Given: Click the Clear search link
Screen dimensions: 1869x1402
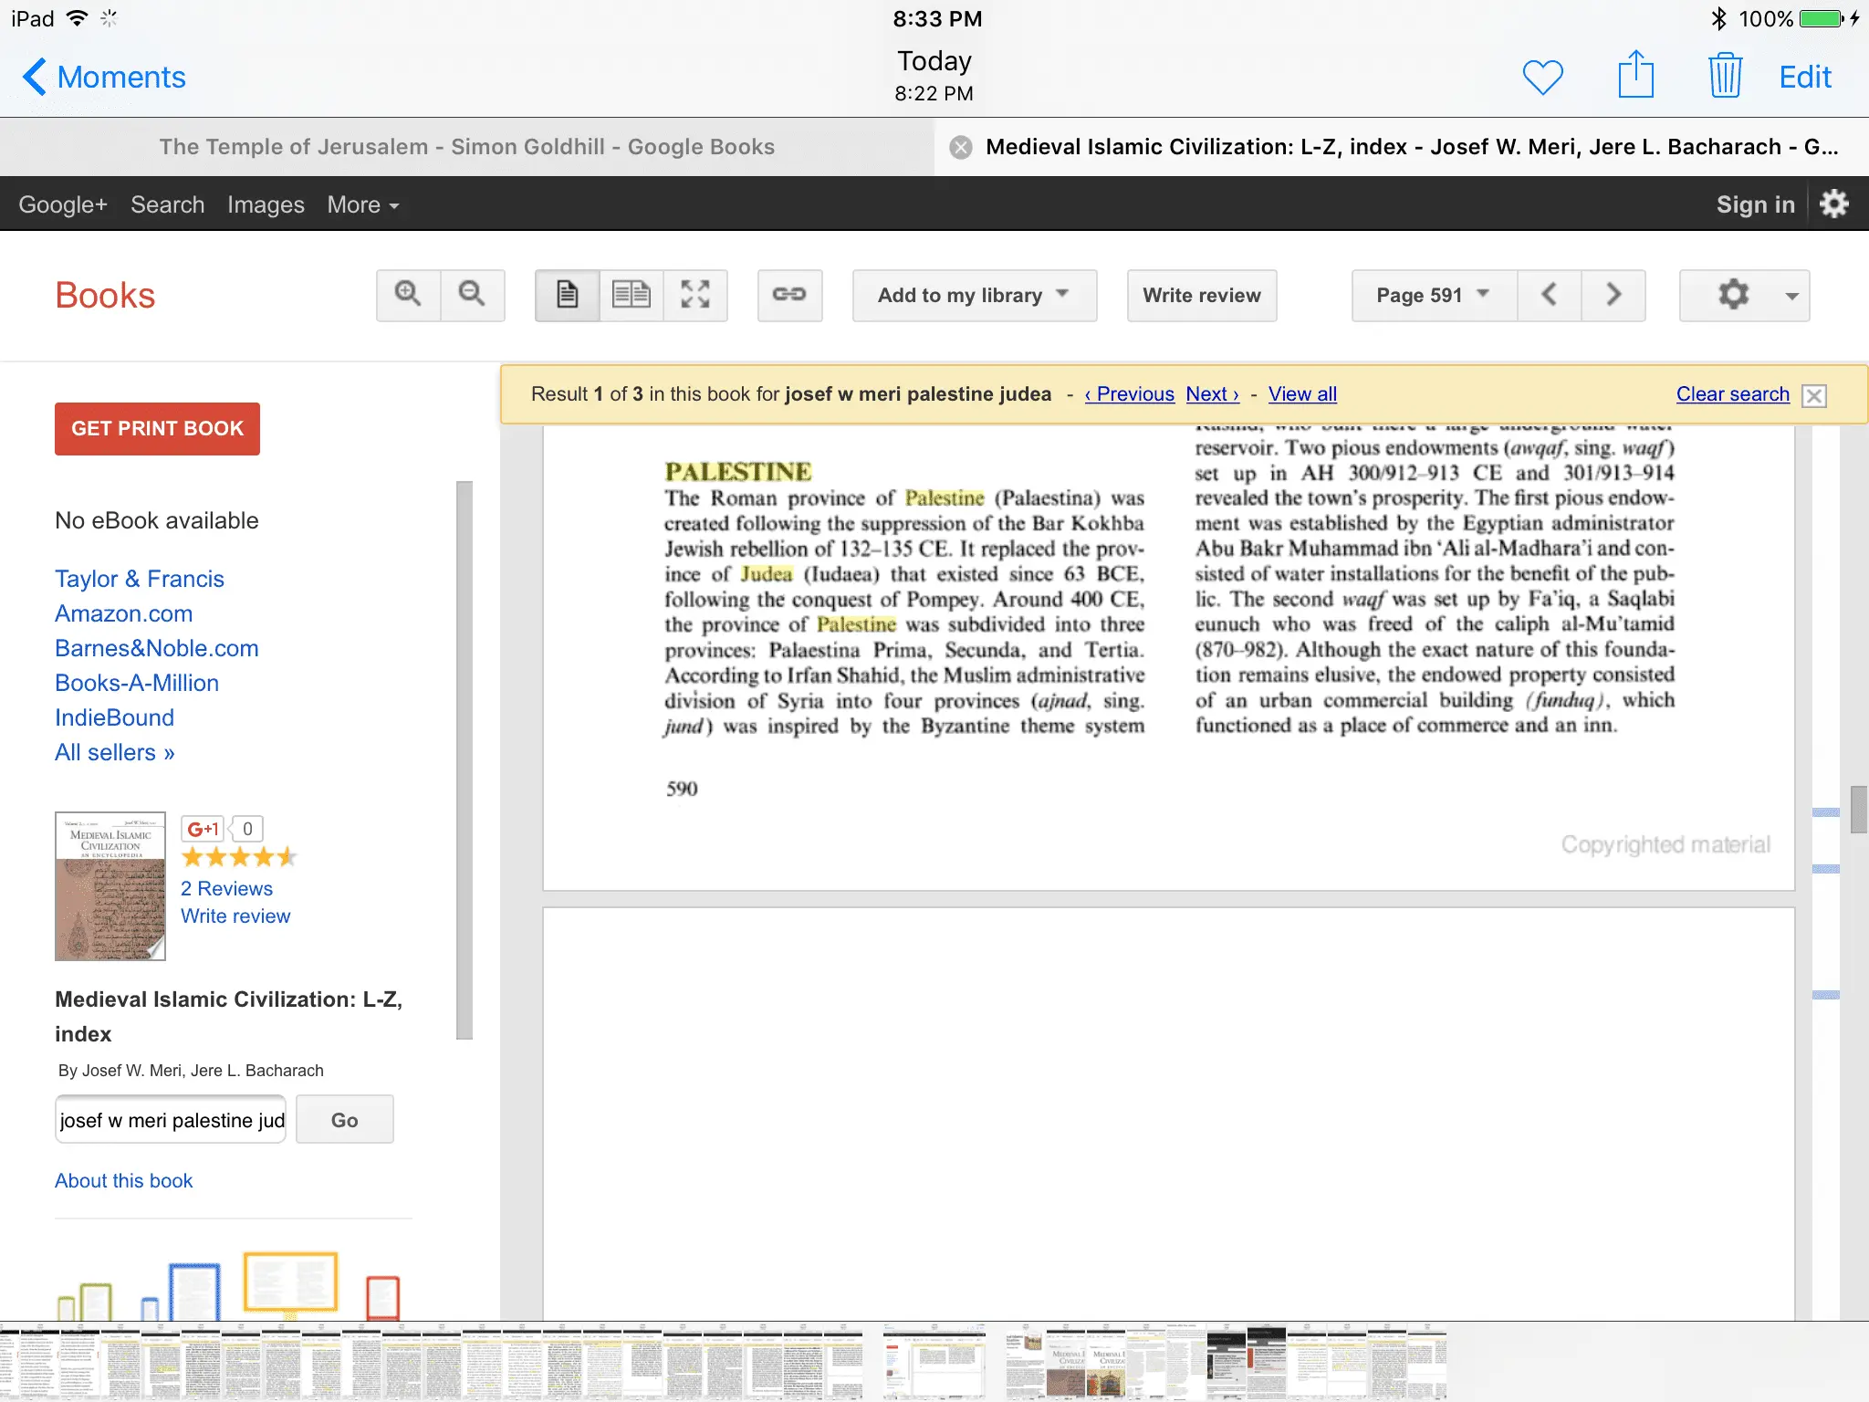Looking at the screenshot, I should [x=1732, y=394].
